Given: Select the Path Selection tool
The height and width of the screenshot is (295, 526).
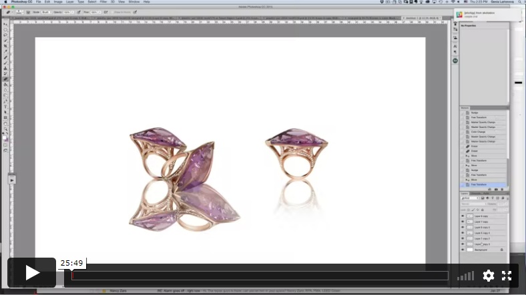Looking at the screenshot, I should point(6,112).
